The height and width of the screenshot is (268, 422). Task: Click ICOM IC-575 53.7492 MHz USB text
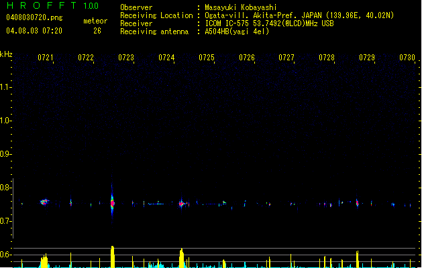click(270, 23)
